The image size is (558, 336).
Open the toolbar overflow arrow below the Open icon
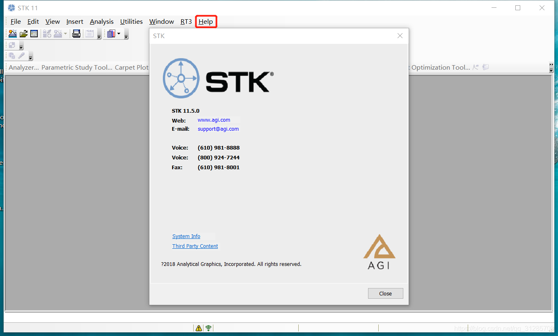coord(21,46)
